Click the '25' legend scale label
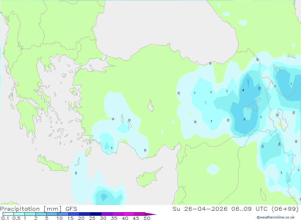This screenshot has width=301, height=220. [92, 218]
